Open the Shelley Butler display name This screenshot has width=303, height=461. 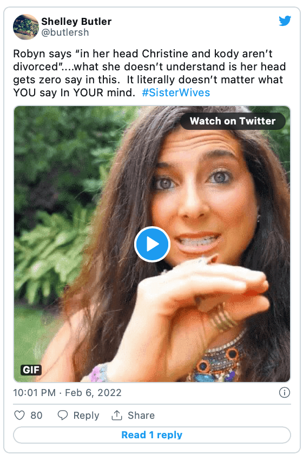76,22
